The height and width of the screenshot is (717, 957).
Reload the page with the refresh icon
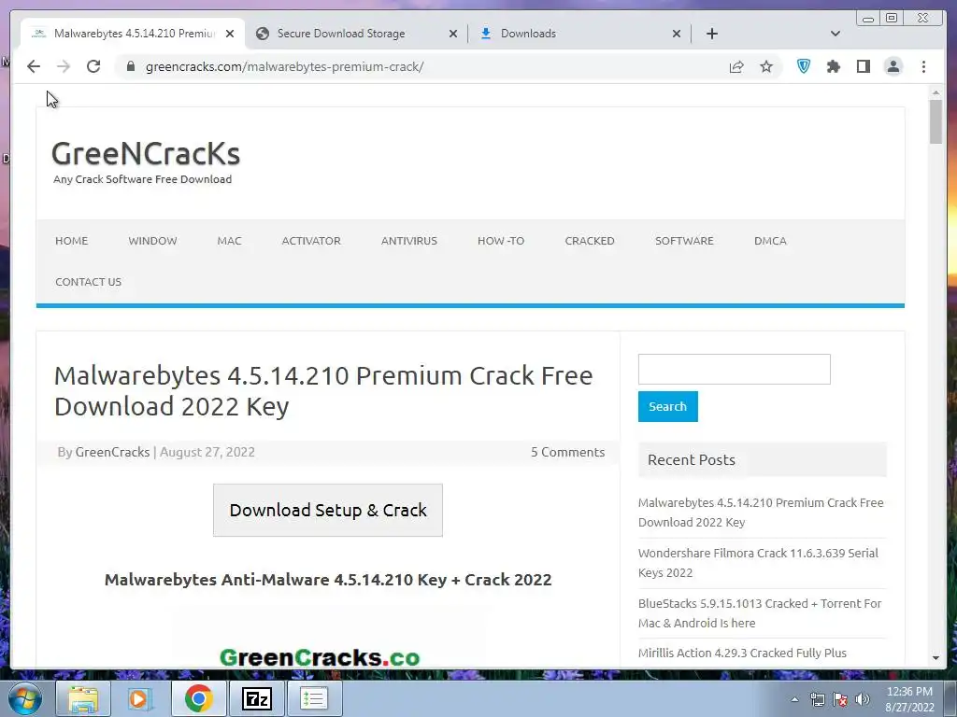coord(93,66)
